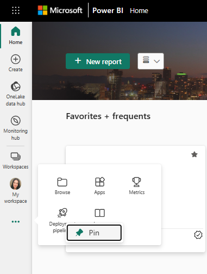Expand the data source dropdown next to New report
The width and height of the screenshot is (207, 274).
point(150,61)
